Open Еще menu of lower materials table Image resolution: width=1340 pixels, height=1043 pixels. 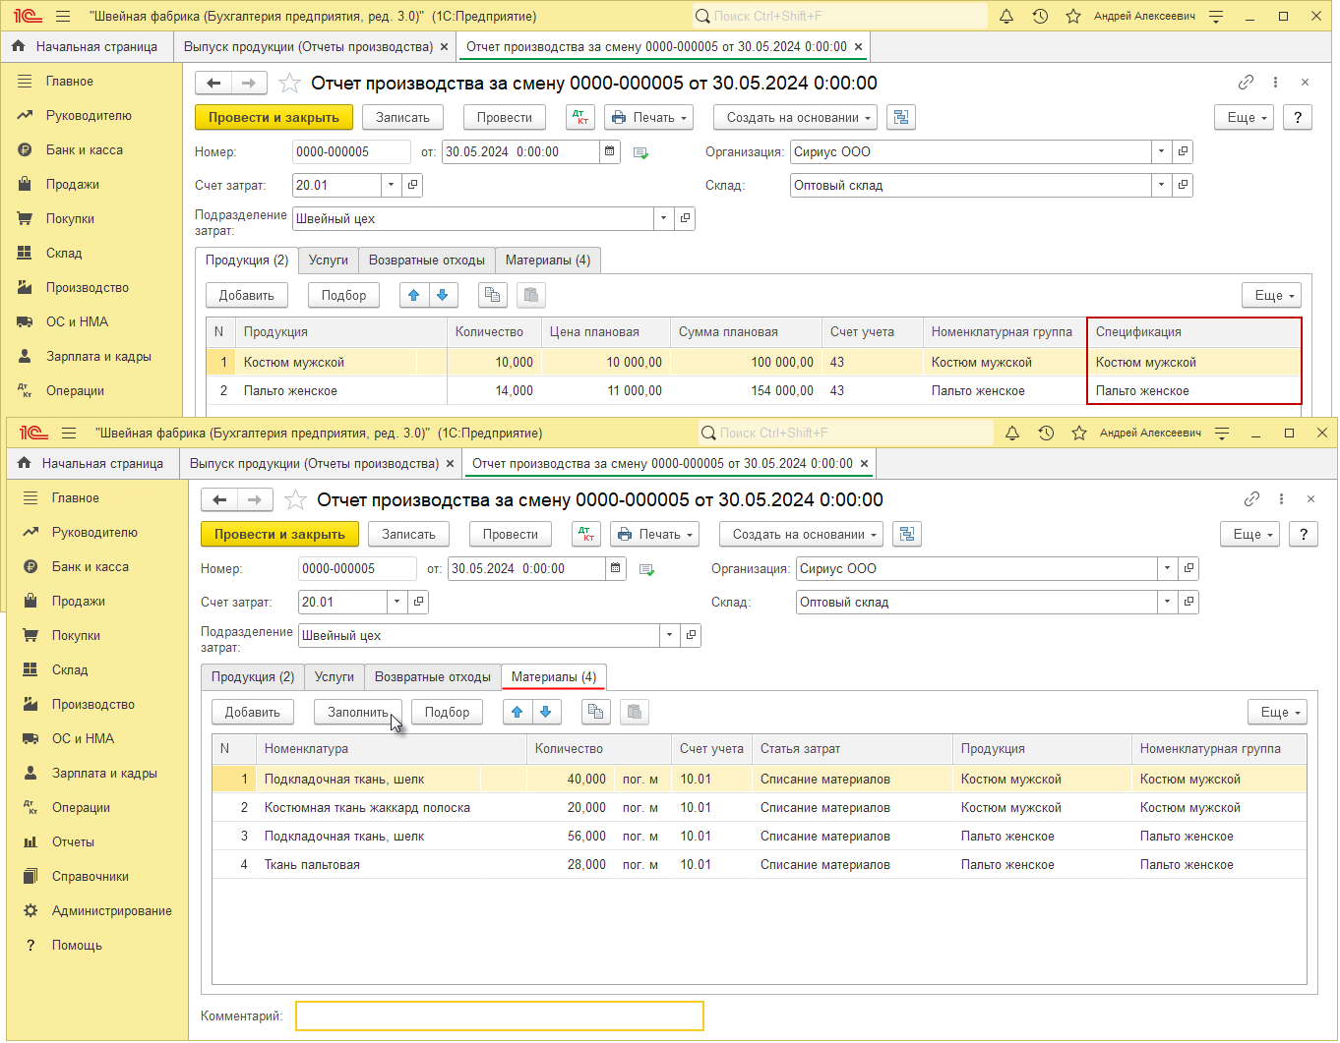(x=1277, y=712)
